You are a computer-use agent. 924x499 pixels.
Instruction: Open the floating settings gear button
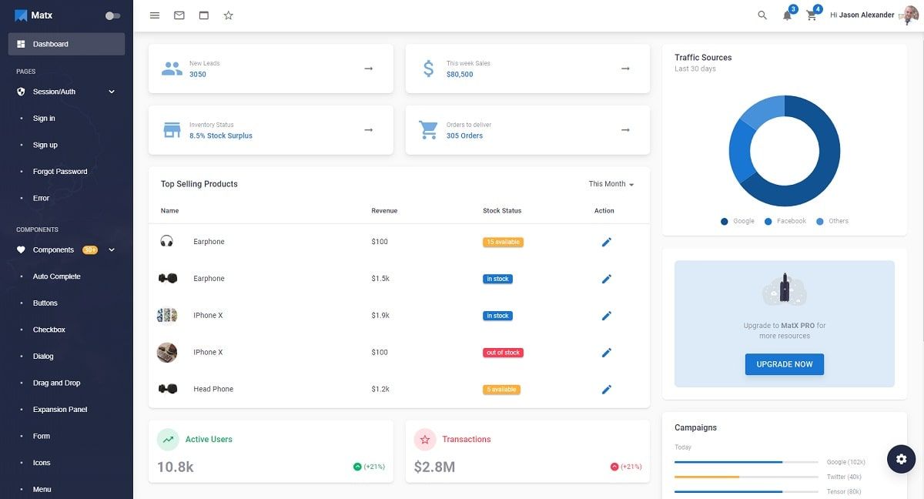[x=901, y=458]
